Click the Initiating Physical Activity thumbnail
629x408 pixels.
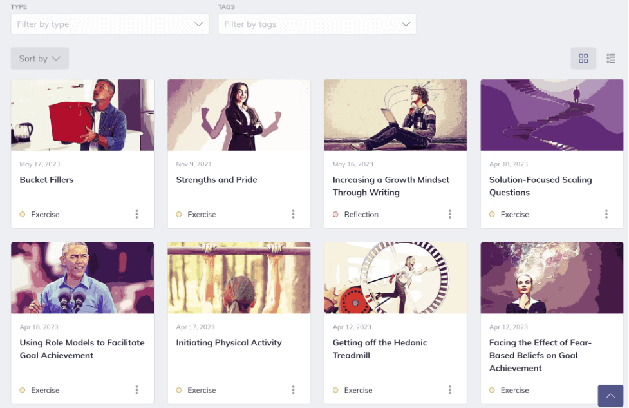point(239,278)
